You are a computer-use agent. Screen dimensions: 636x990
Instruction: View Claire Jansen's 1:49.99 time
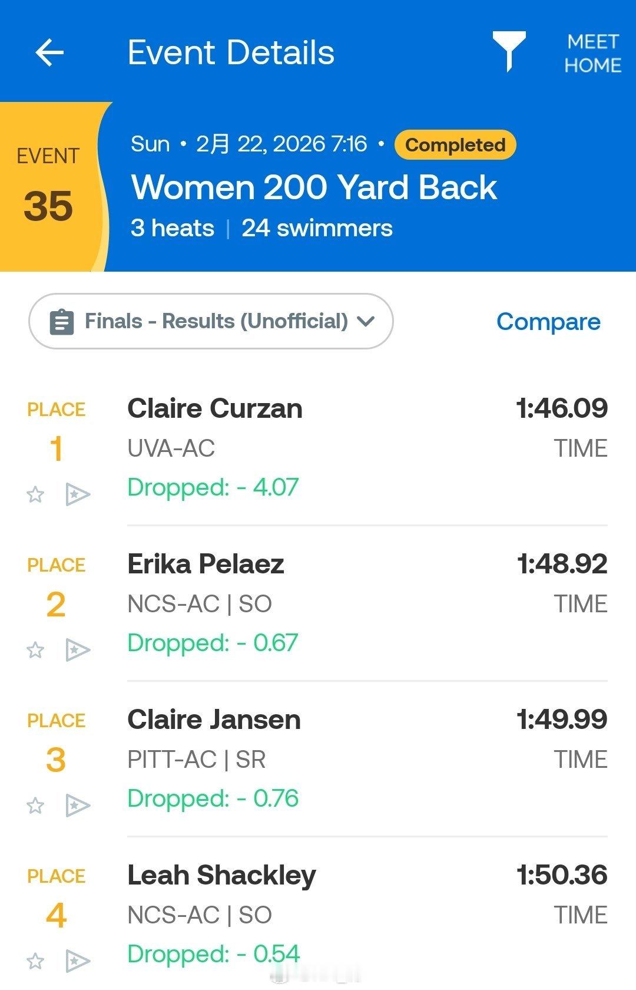pyautogui.click(x=562, y=720)
